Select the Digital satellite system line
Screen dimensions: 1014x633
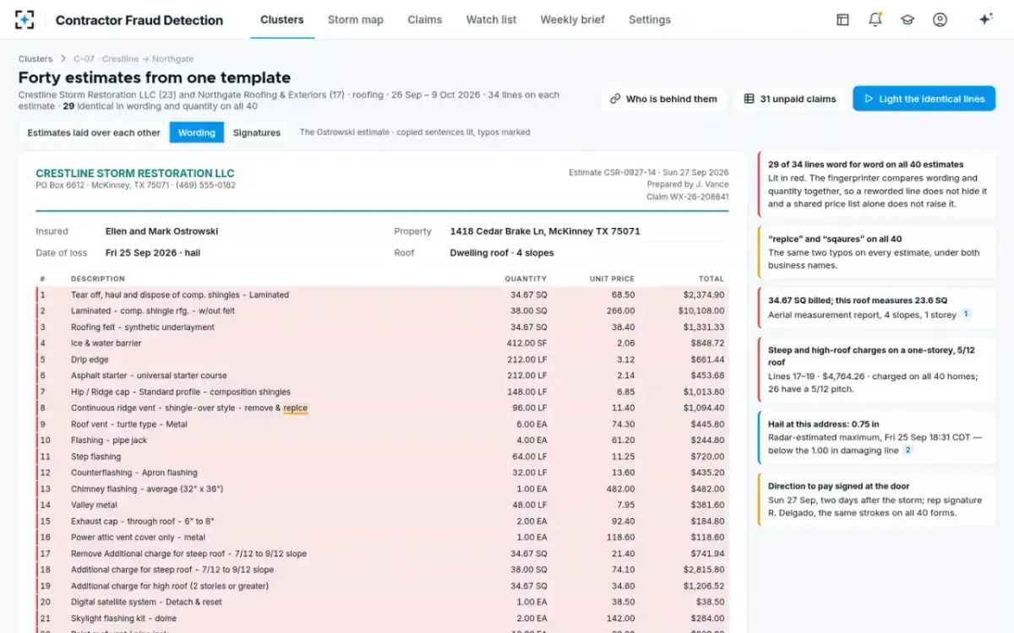[x=382, y=603]
